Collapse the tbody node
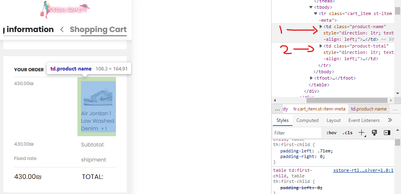Viewport: 401px width, 194px height. (311, 7)
